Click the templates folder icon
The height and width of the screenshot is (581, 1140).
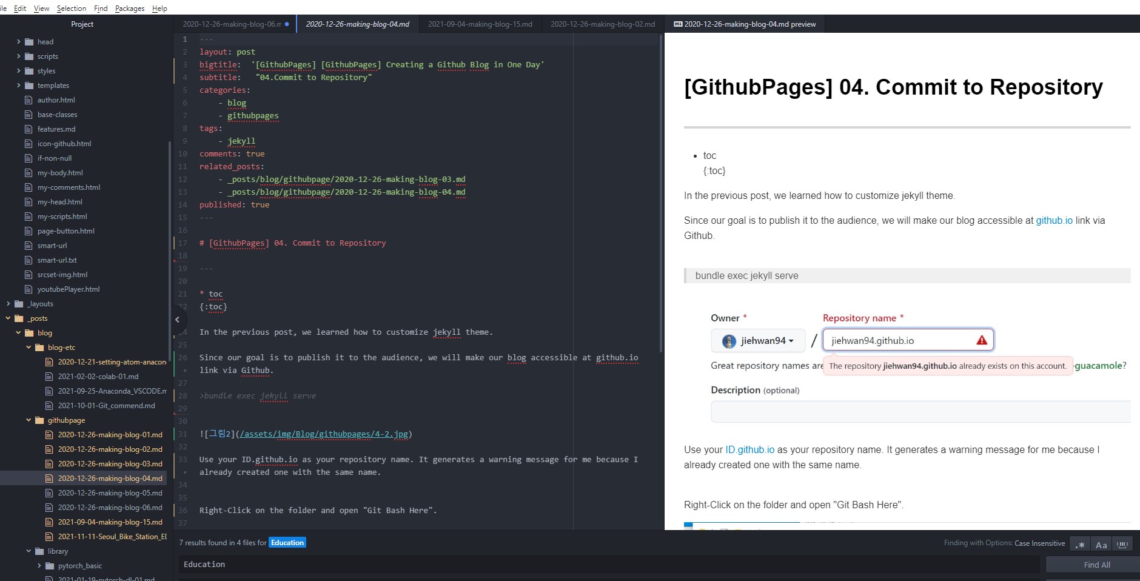point(29,86)
